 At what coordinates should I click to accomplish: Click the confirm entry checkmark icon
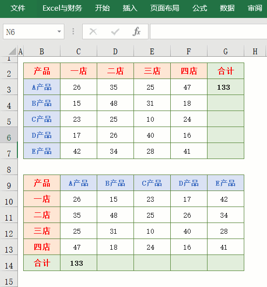pos(115,32)
